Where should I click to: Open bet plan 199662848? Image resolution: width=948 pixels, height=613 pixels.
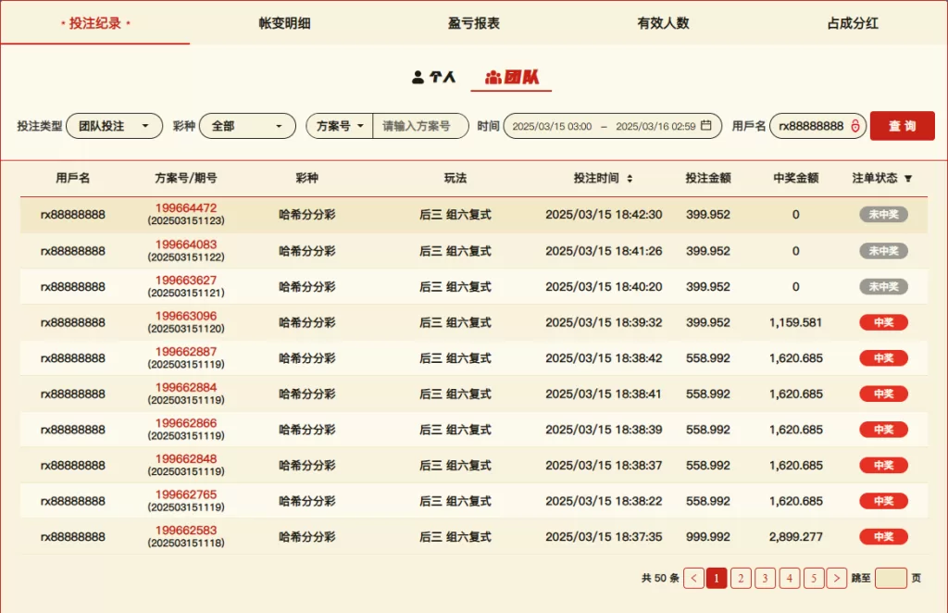click(185, 458)
